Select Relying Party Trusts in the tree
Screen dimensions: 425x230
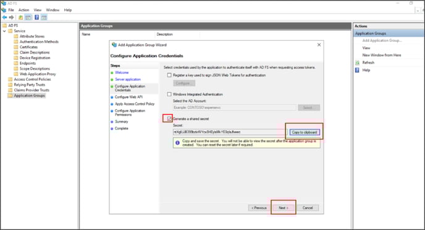(x=30, y=84)
